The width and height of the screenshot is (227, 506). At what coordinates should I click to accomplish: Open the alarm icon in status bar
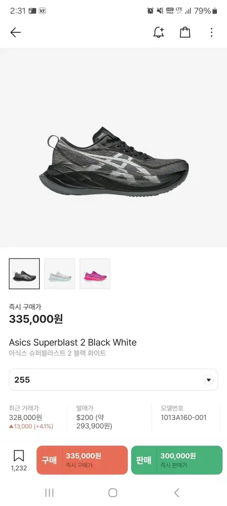coord(150,11)
